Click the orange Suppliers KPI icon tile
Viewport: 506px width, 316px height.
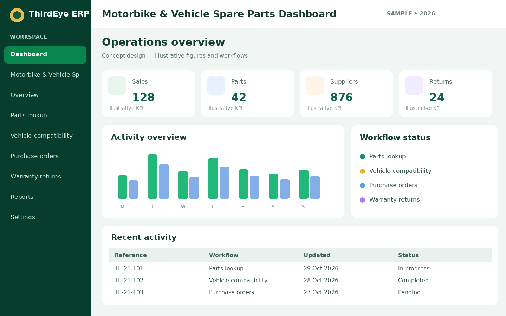coord(315,85)
